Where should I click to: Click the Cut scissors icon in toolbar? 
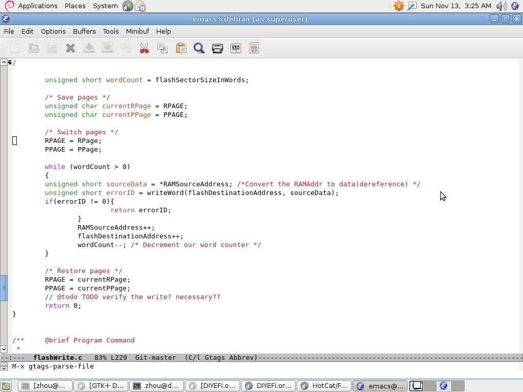pos(144,48)
